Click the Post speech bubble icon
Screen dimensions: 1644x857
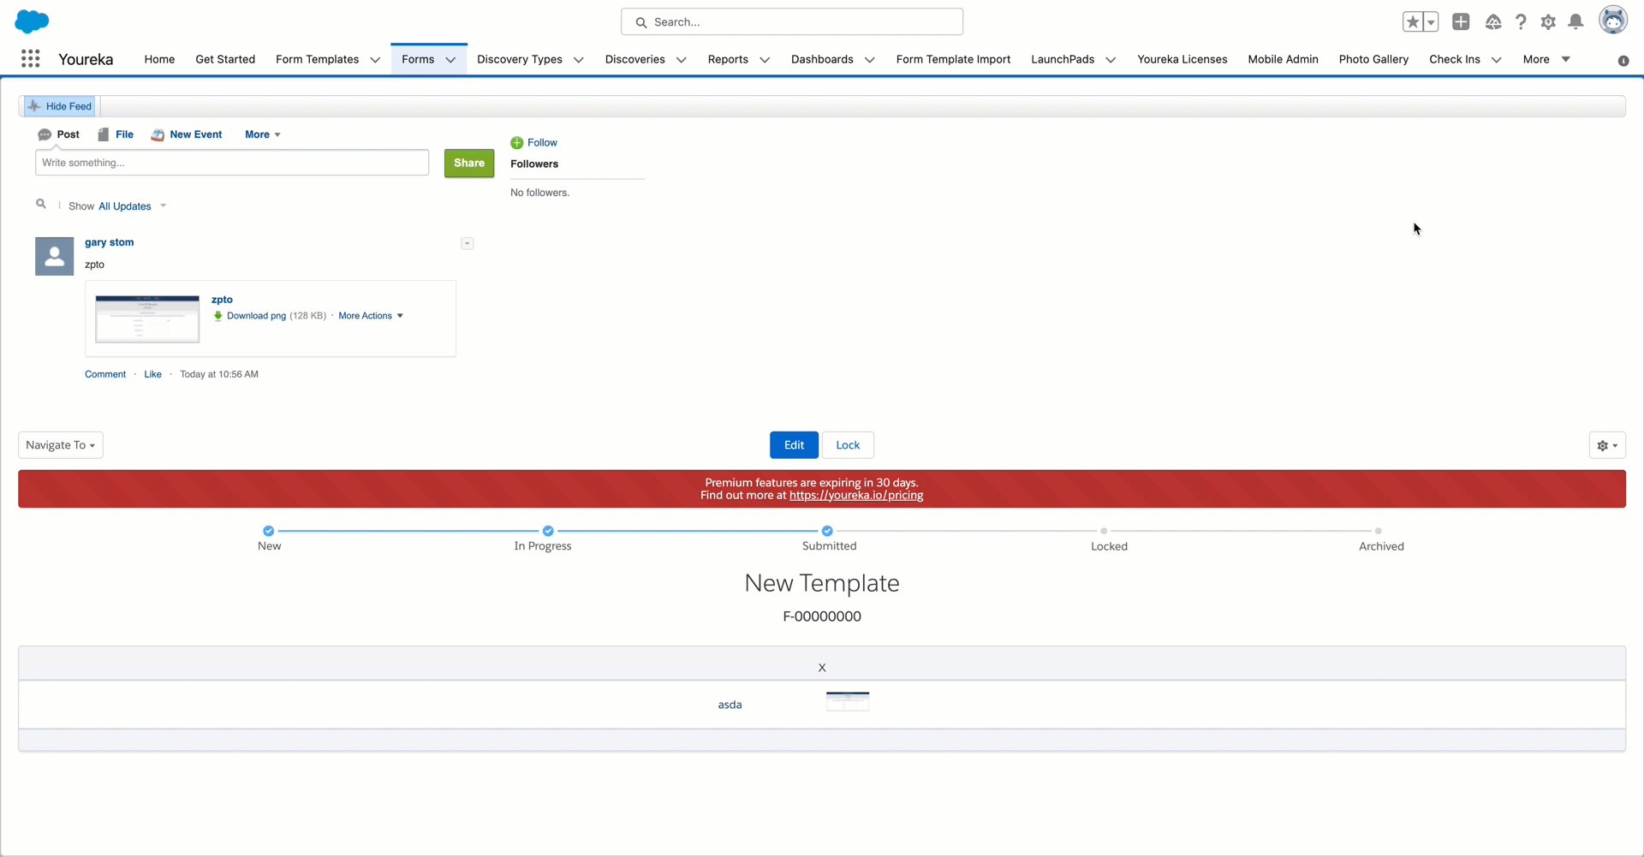pos(45,134)
